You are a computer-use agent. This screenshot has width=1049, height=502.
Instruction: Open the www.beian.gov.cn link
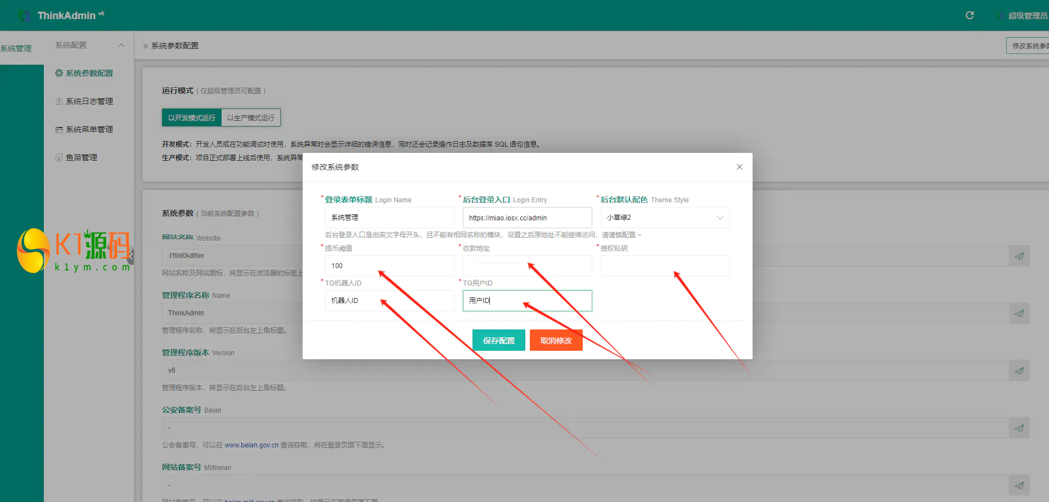click(x=251, y=445)
